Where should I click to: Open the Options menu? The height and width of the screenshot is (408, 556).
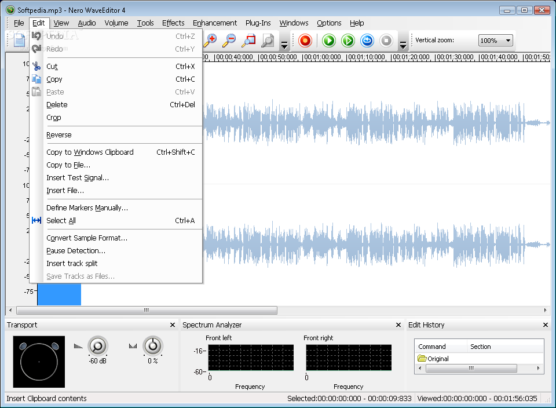329,23
